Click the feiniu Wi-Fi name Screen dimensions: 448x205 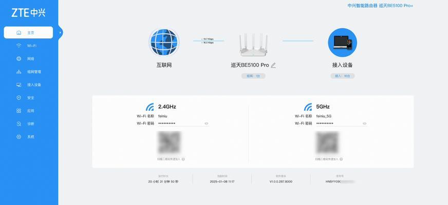tap(162, 116)
